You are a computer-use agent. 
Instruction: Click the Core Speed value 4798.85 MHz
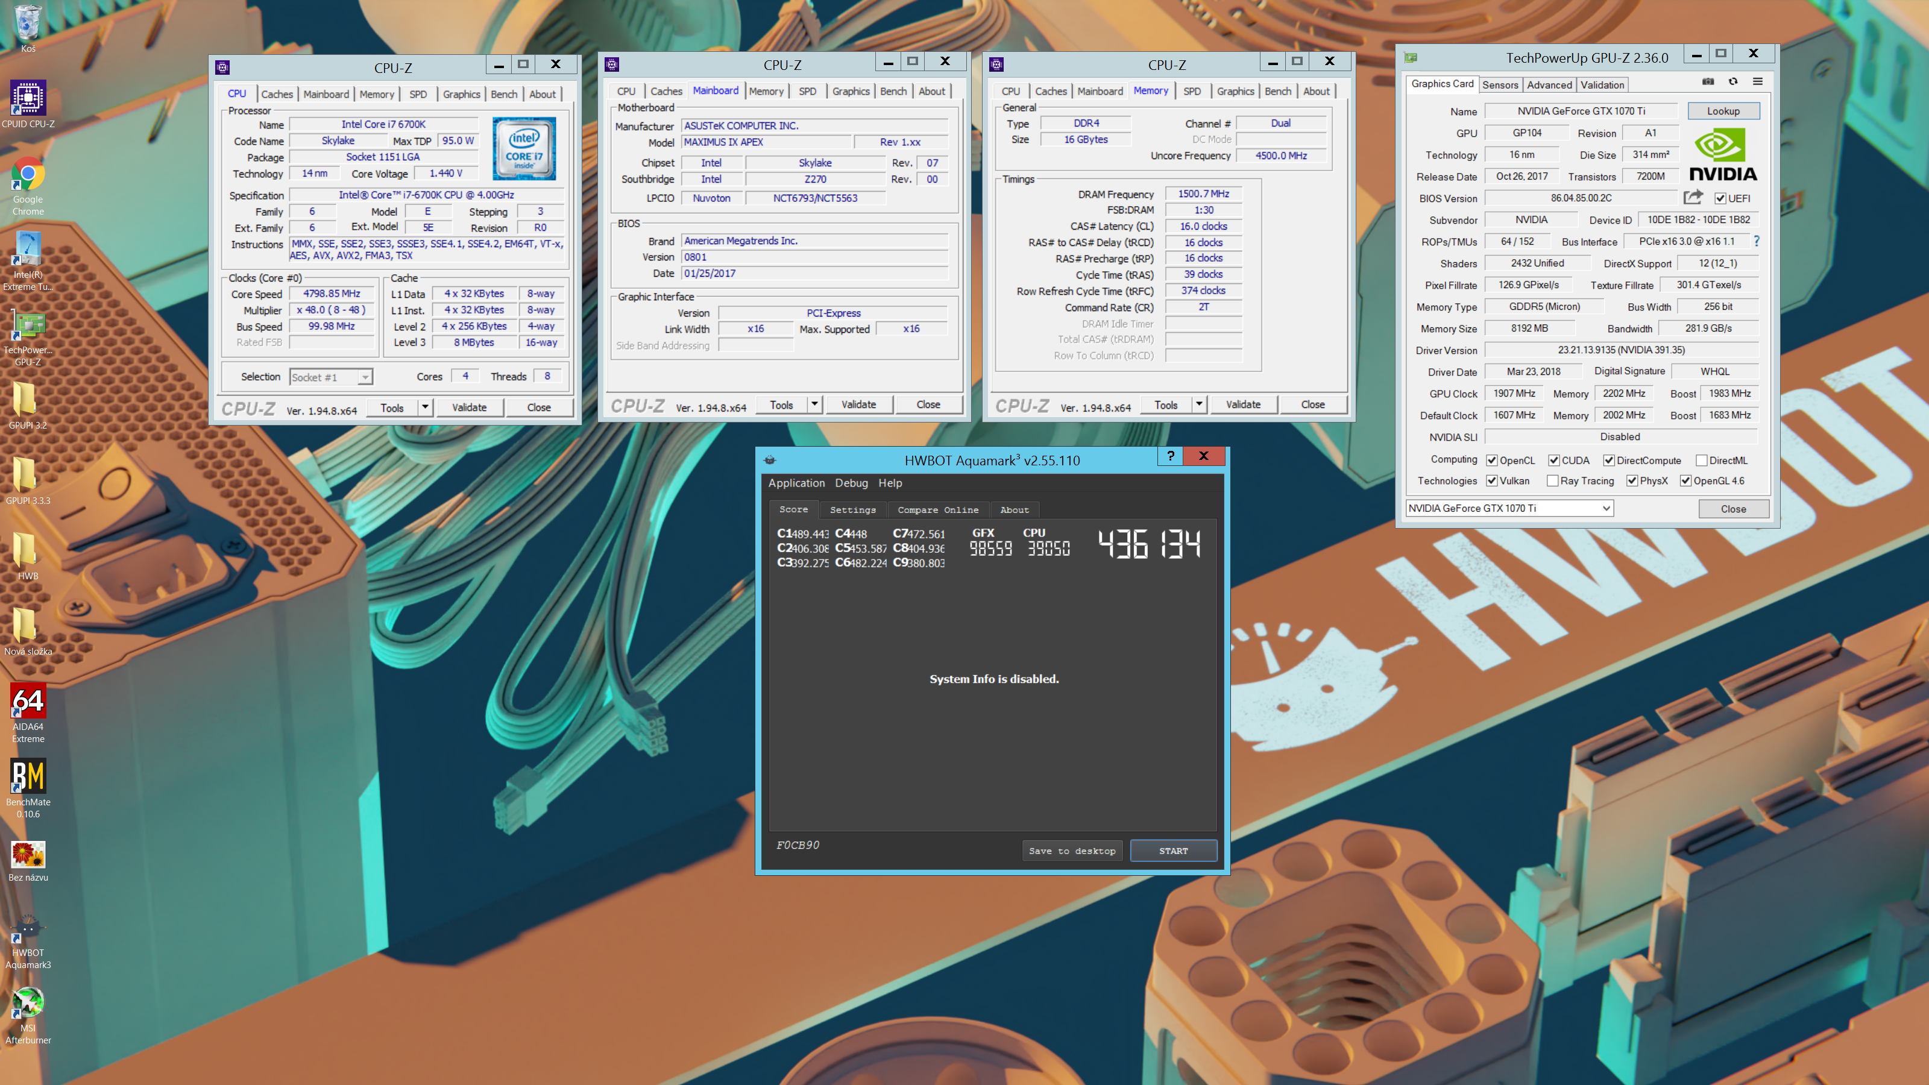point(331,294)
